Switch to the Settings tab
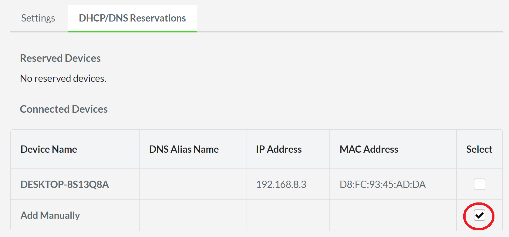Image resolution: width=509 pixels, height=237 pixels. click(x=38, y=18)
